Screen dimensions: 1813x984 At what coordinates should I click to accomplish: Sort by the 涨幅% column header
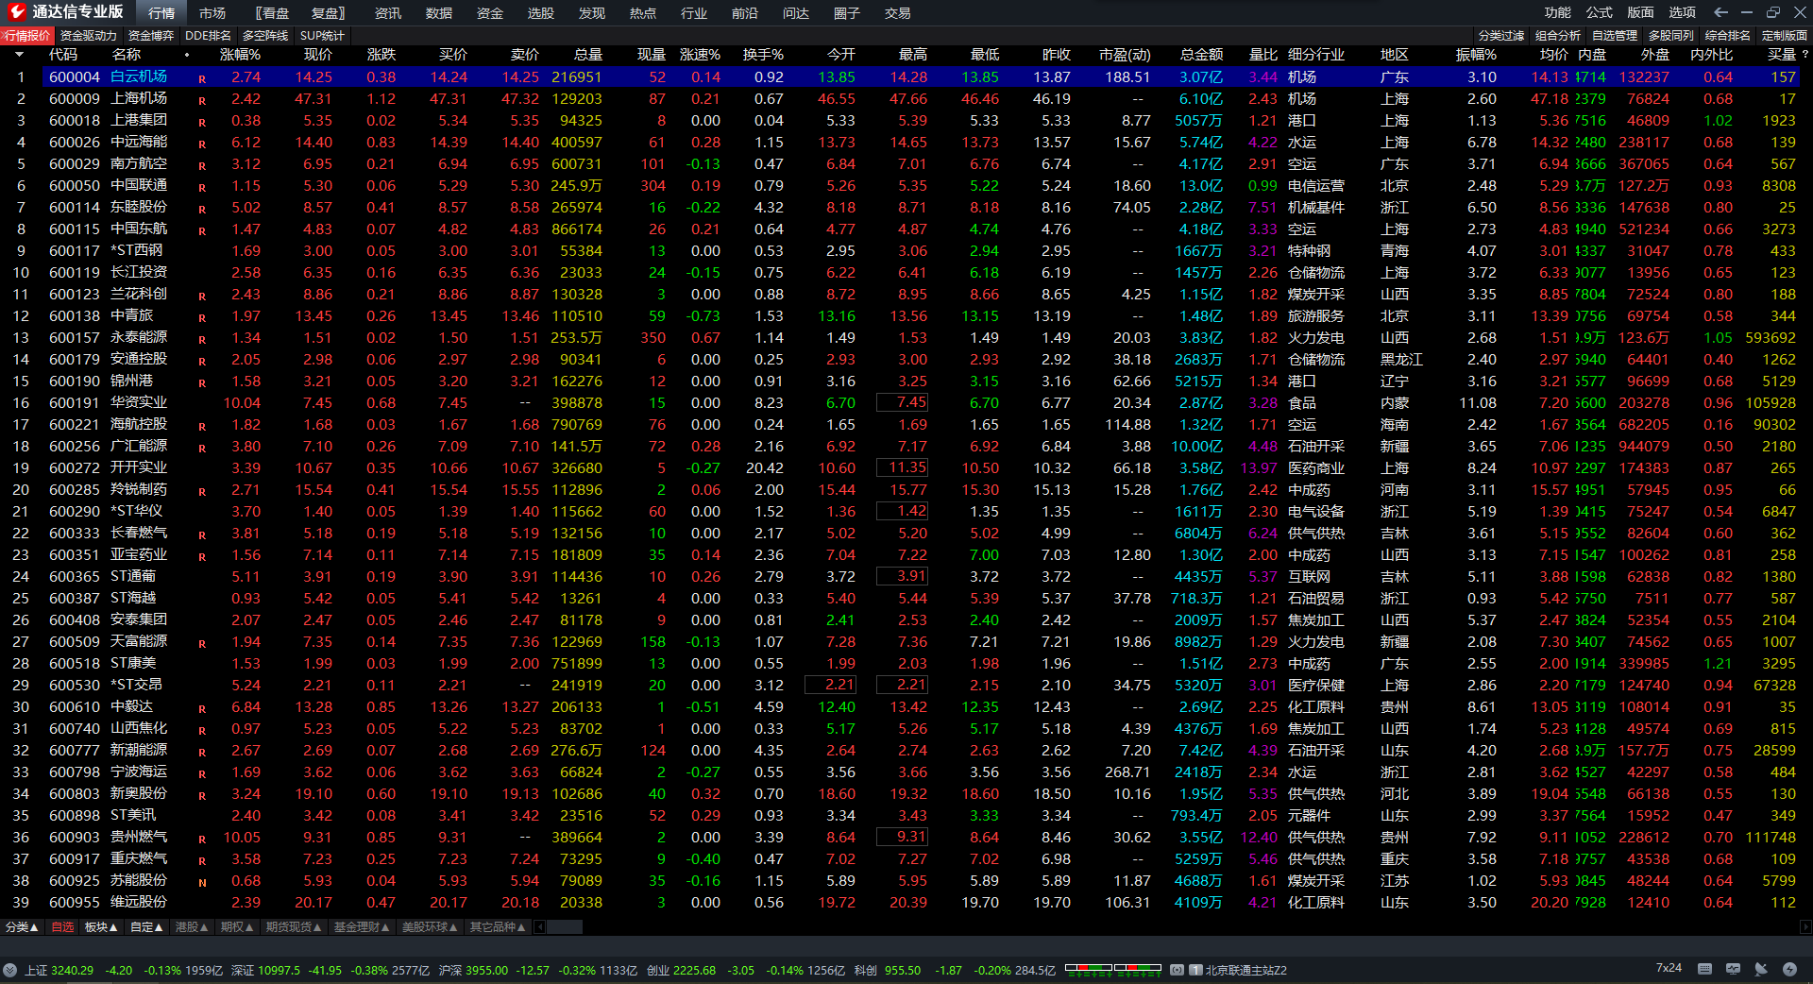(241, 55)
